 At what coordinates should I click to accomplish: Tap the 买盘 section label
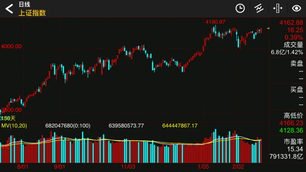point(297,90)
